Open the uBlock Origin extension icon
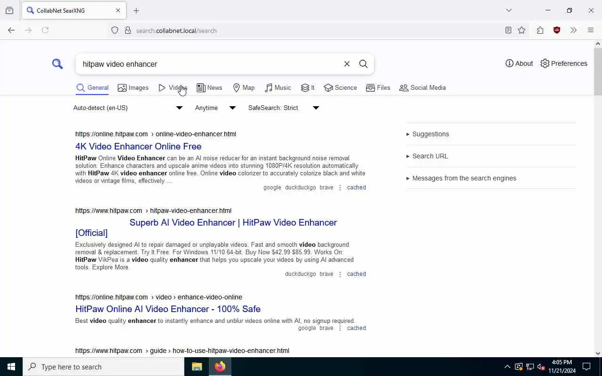Image resolution: width=602 pixels, height=376 pixels. tap(557, 30)
